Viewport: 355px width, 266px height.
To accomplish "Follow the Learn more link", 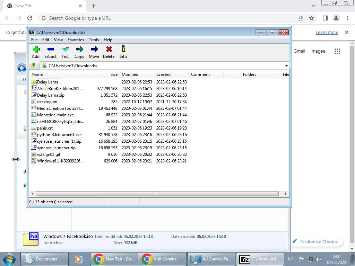I will point(327,32).
